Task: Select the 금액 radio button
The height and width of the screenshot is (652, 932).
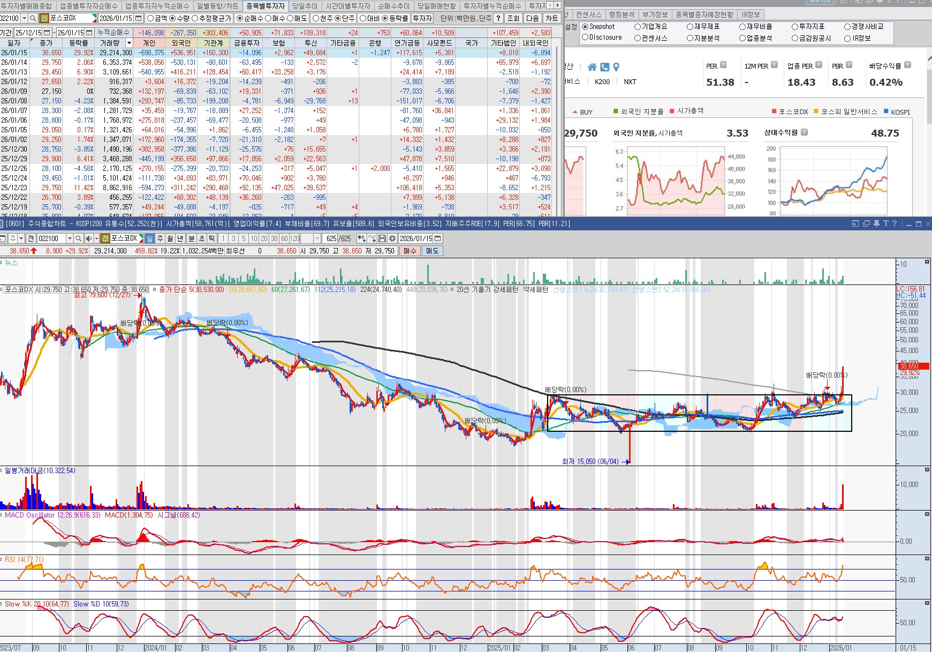Action: (x=150, y=18)
